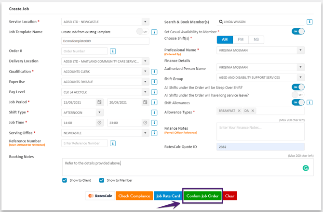Screen dimensions: 323x212
Task: Click info icon next to template toggle
Action: click(154, 32)
